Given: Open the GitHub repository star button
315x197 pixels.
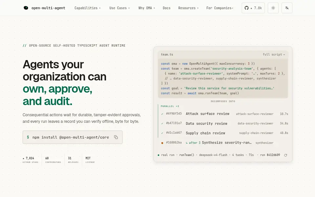Looking at the screenshot, I should (253, 8).
